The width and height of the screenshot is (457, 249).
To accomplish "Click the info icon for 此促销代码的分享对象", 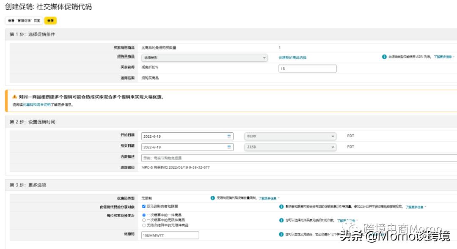I will [281, 206].
